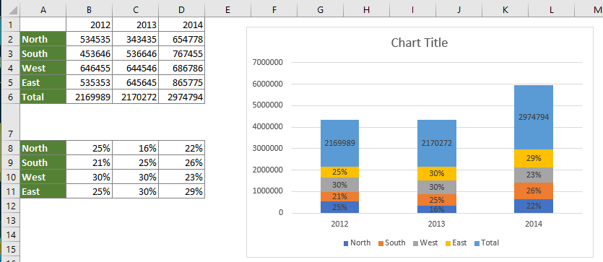The image size is (603, 262).
Task: Click cell D11 showing 29%
Action: 181,191
